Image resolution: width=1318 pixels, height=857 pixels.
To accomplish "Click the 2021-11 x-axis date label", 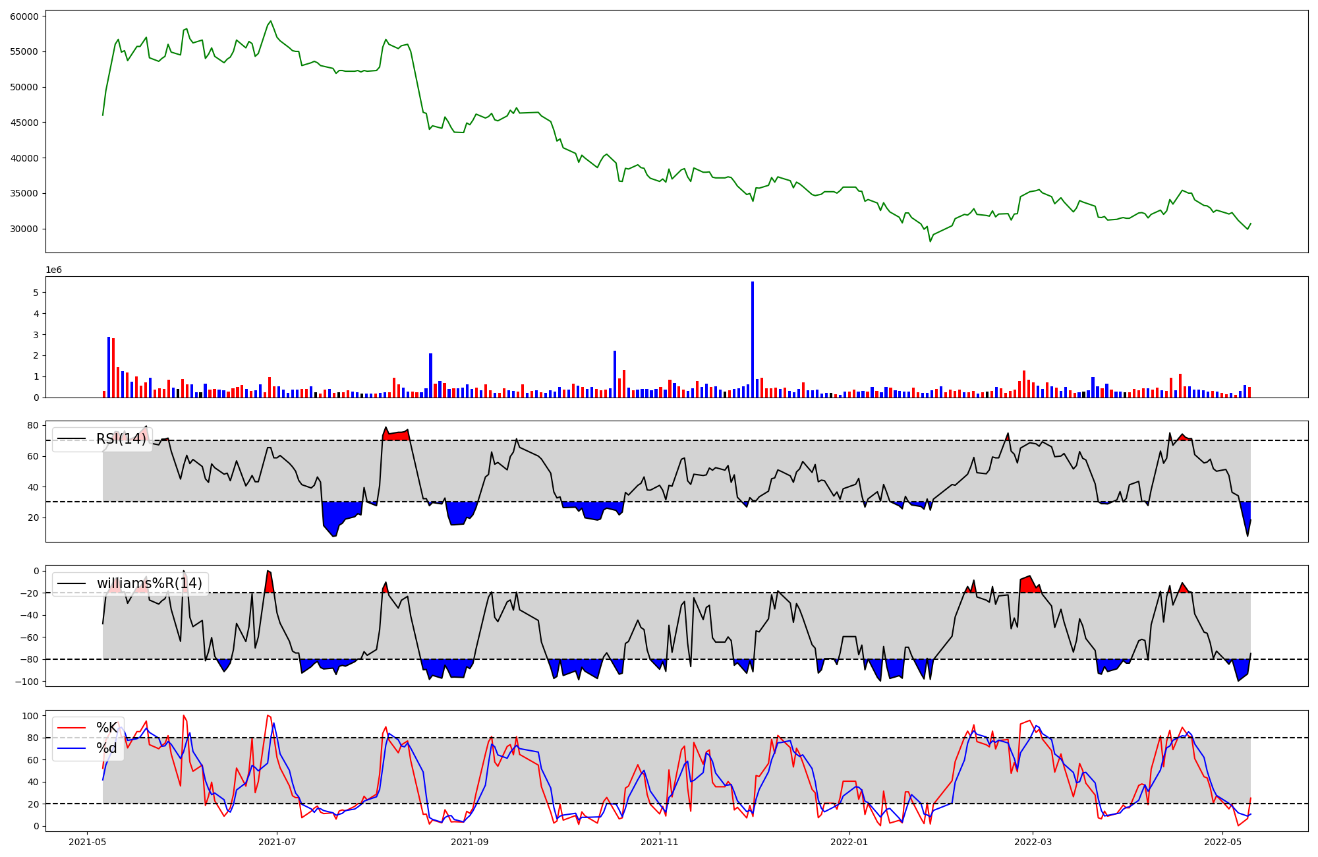I will (660, 842).
